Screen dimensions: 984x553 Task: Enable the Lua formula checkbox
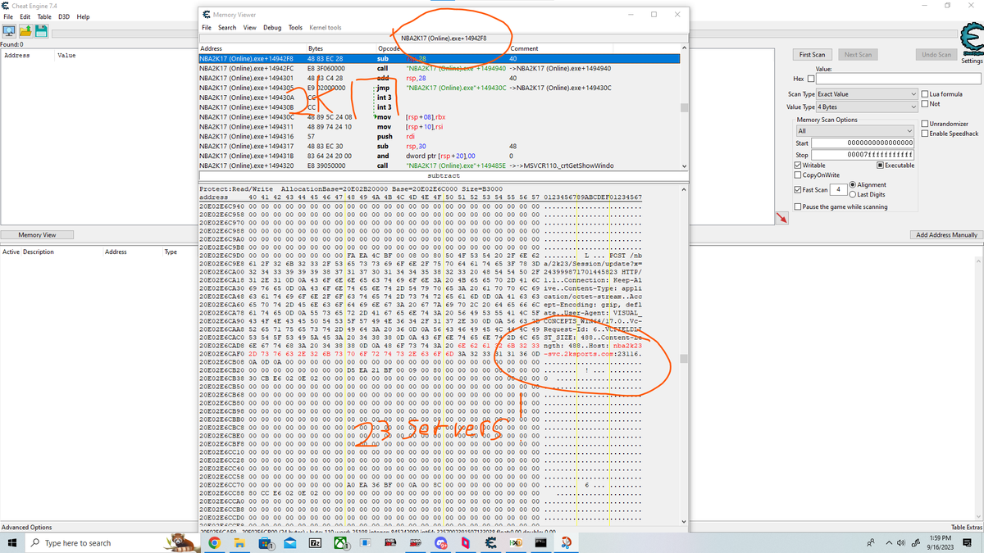click(x=925, y=93)
